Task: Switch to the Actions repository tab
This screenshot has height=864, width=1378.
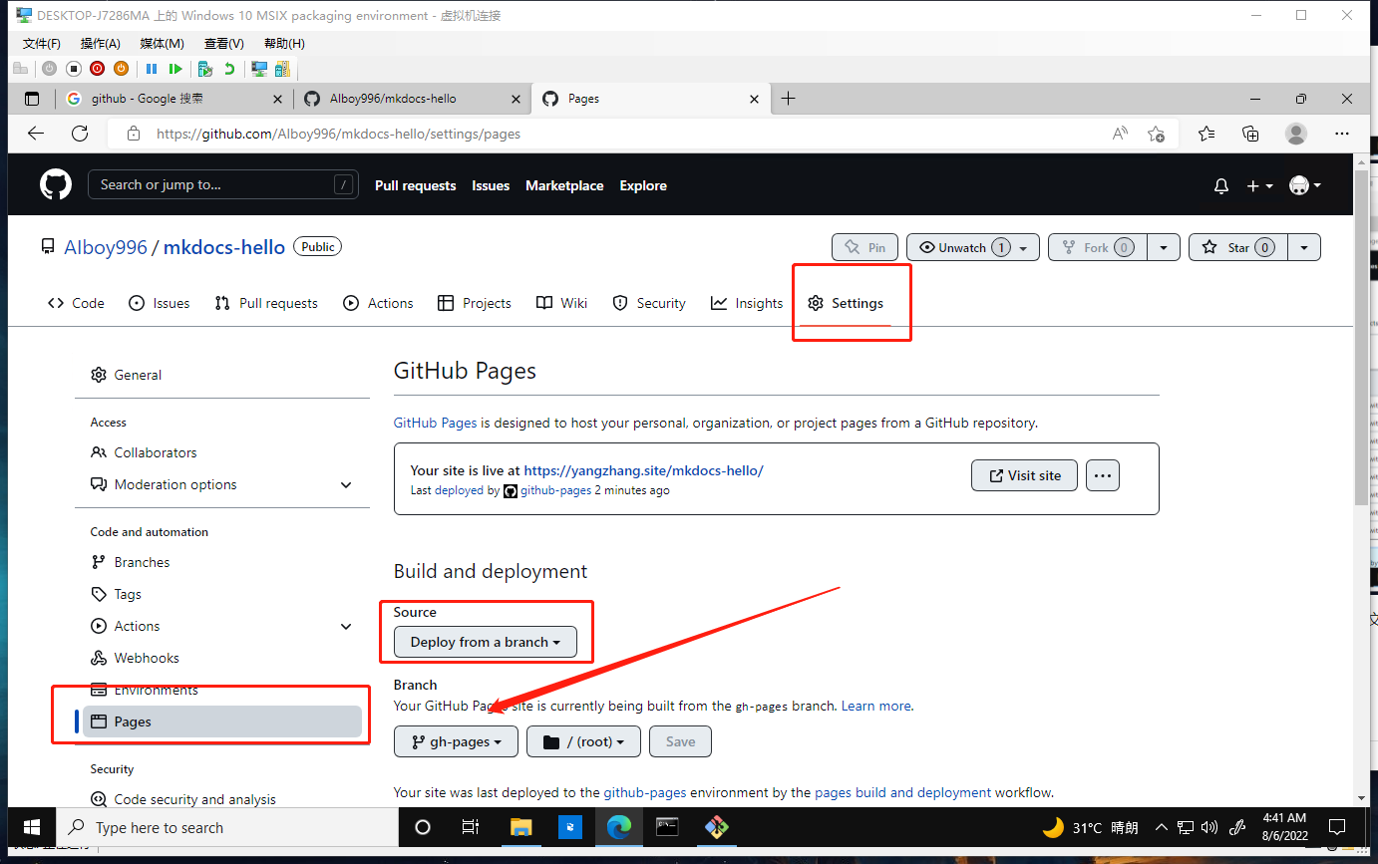Action: [378, 303]
